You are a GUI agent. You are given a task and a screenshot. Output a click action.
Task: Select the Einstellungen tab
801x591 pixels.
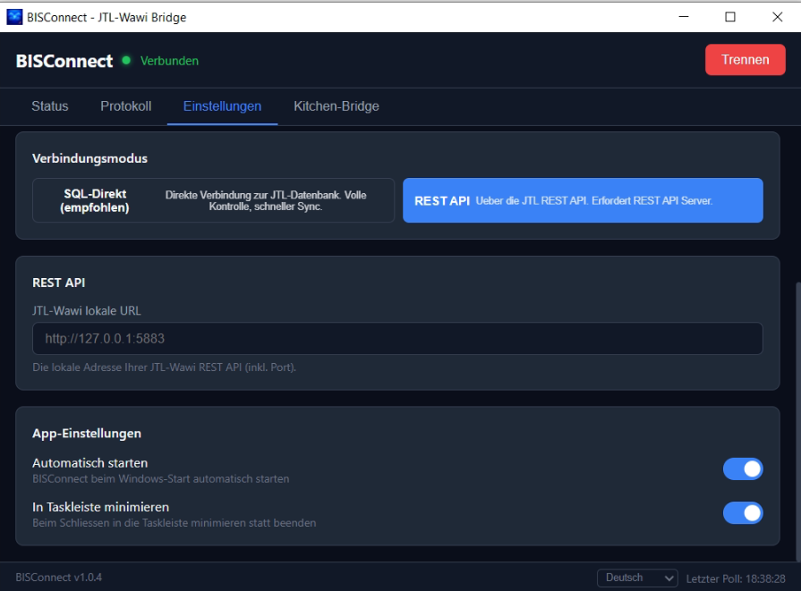tap(222, 106)
